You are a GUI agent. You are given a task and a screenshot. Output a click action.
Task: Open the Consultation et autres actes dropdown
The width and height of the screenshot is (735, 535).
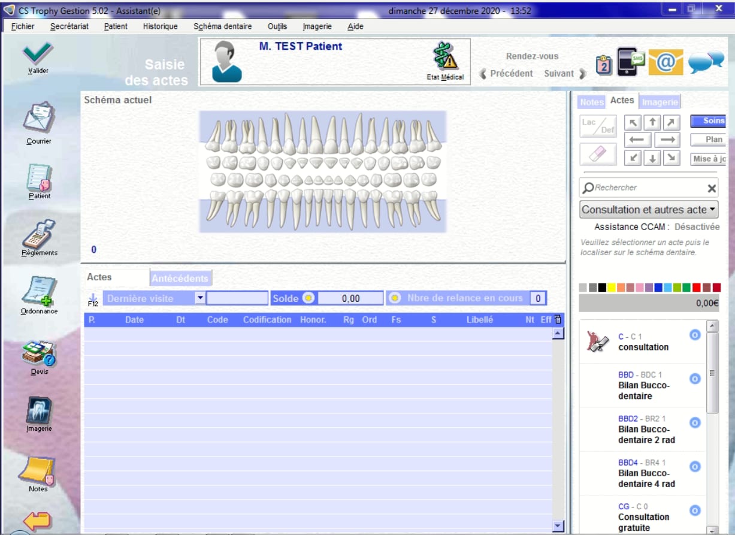[649, 210]
